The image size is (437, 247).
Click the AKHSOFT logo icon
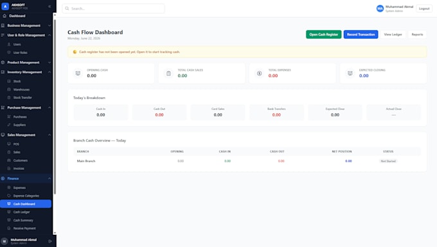(5, 6)
